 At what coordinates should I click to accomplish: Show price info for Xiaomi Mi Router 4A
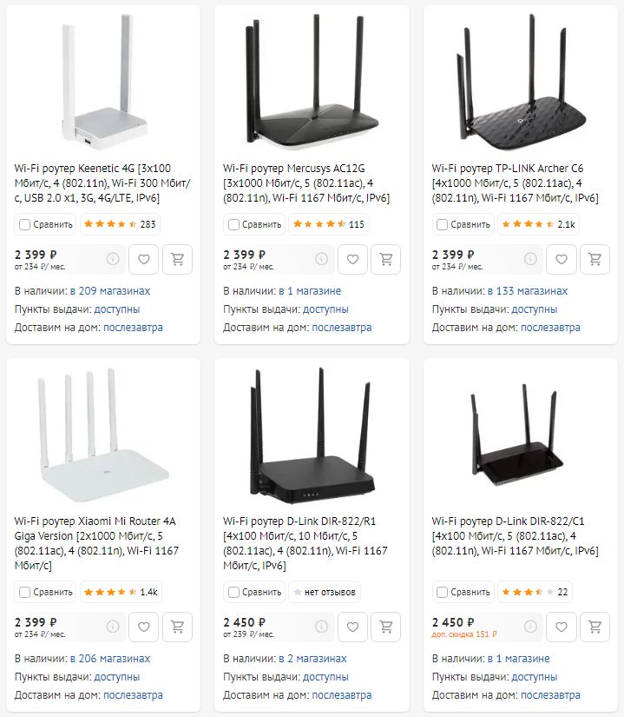[x=113, y=627]
